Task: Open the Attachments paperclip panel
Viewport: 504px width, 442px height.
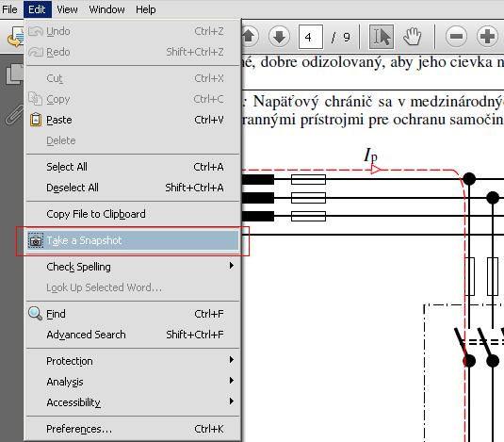Action: (x=14, y=114)
